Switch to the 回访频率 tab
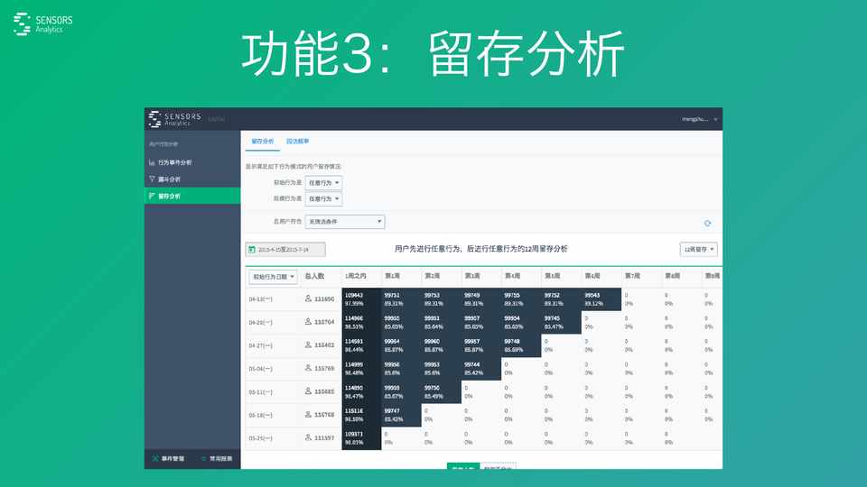Screen dimensions: 867x487 point(298,142)
